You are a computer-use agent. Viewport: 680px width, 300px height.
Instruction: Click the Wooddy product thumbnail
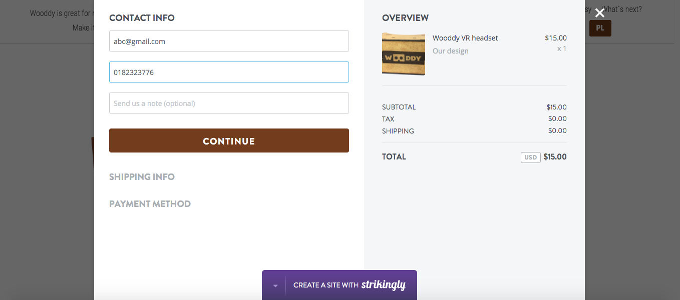click(403, 54)
